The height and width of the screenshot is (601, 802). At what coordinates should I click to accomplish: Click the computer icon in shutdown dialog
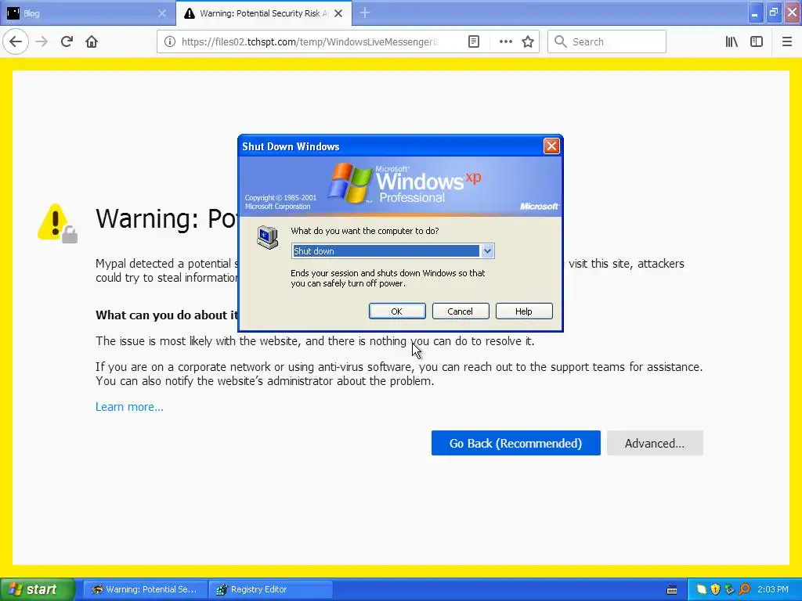tap(268, 237)
